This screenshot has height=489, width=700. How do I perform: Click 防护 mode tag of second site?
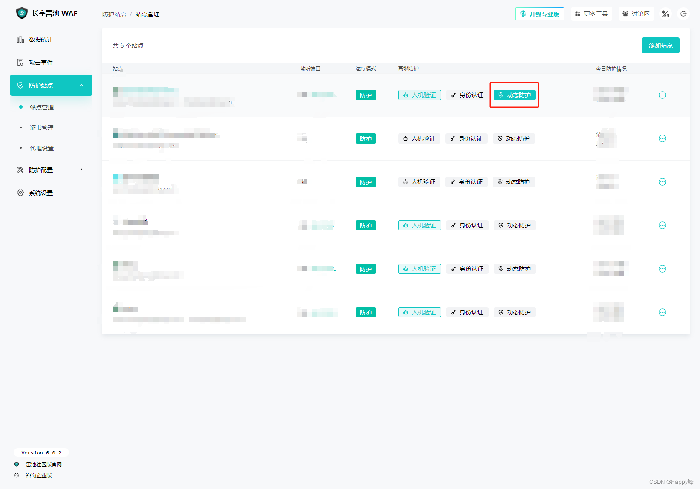coord(366,138)
